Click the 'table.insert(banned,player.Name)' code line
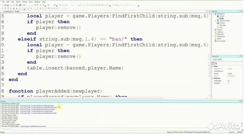Viewport: 244px width, 134px height. coord(75,68)
